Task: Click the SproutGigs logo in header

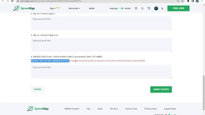Action: pos(24,8)
